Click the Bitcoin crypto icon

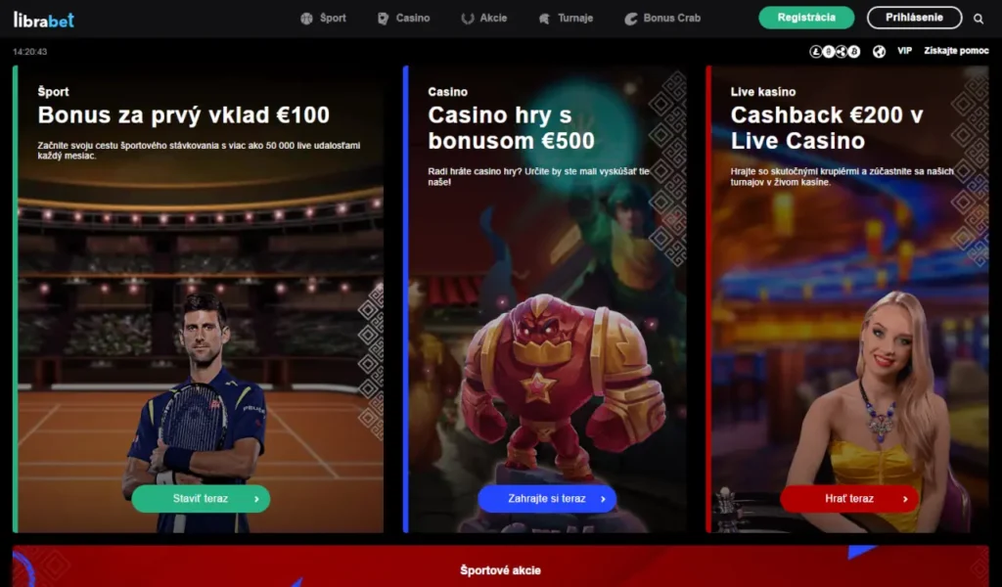coord(853,51)
